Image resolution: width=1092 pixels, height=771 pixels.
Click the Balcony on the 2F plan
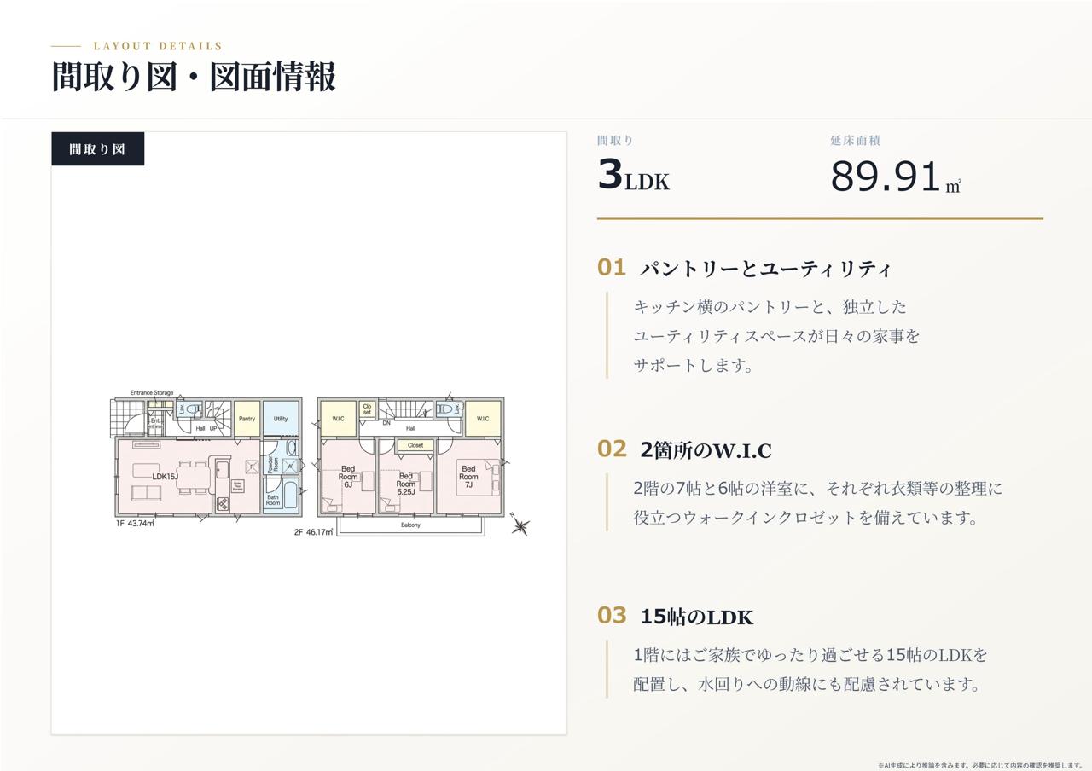coord(411,525)
